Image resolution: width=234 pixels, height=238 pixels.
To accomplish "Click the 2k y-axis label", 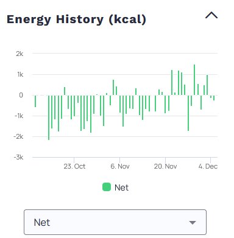I will pyautogui.click(x=19, y=54).
